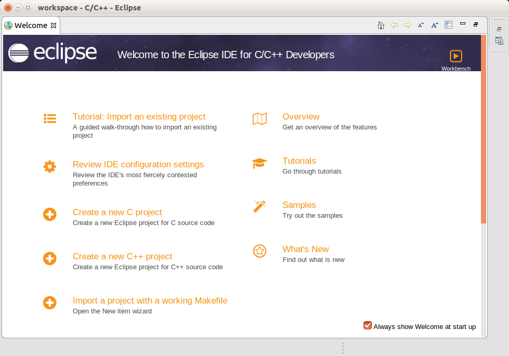
Task: Click the Restore icon in right trim
Action: click(499, 29)
